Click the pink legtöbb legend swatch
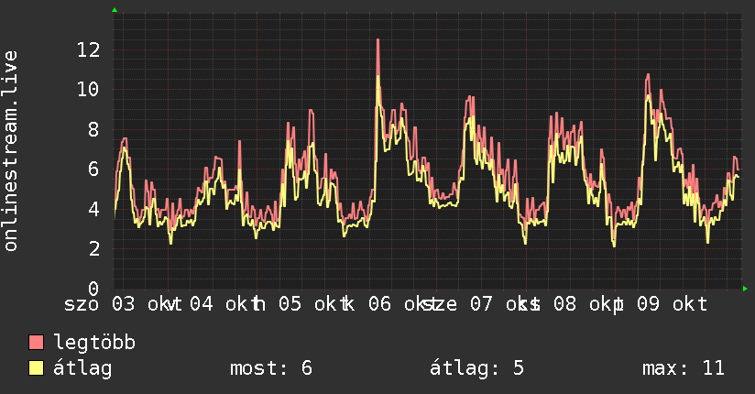This screenshot has width=755, height=394. (36, 343)
